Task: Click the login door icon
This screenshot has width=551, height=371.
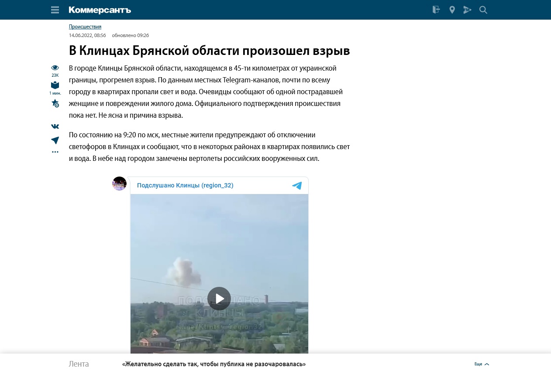Action: point(436,10)
